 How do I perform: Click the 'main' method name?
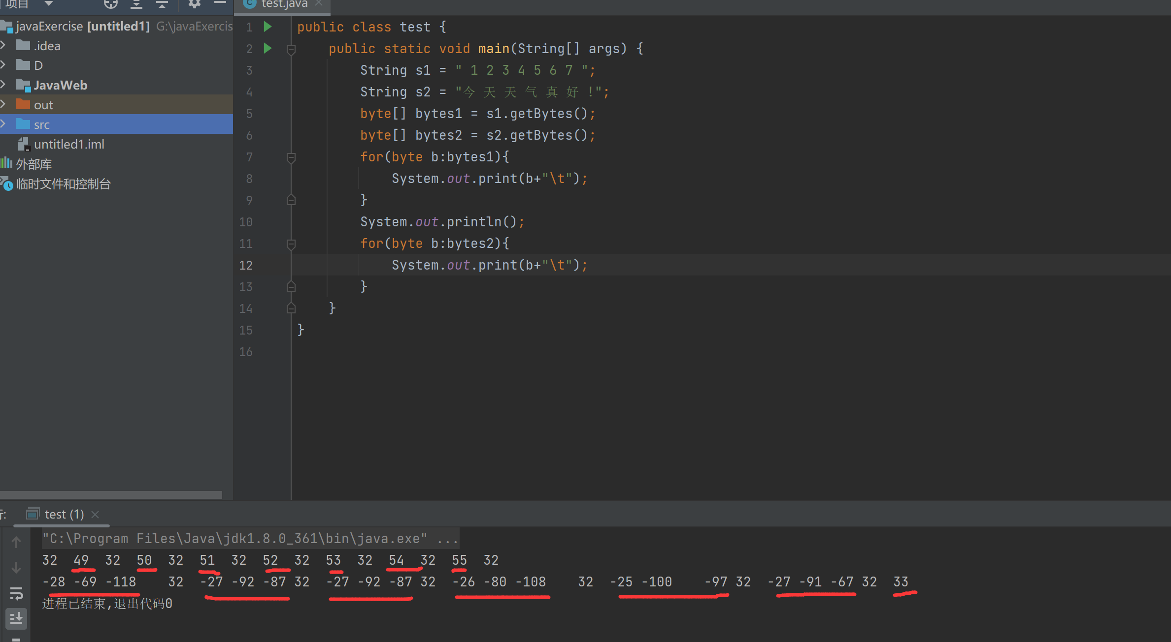click(494, 49)
